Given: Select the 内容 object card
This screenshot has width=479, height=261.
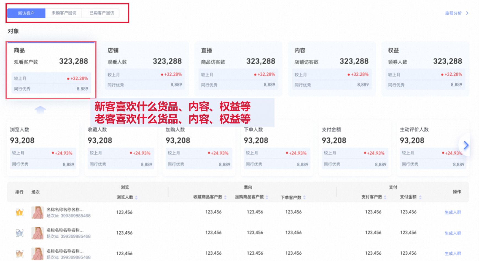Looking at the screenshot, I should pos(332,69).
